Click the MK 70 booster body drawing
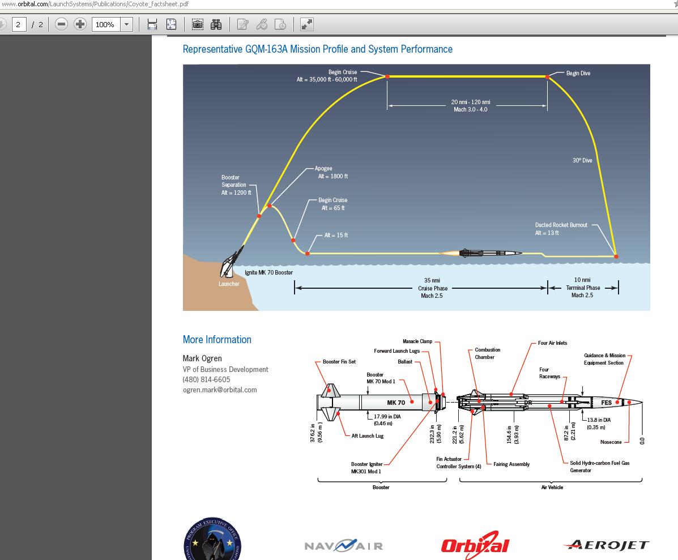The width and height of the screenshot is (678, 560). (x=381, y=402)
